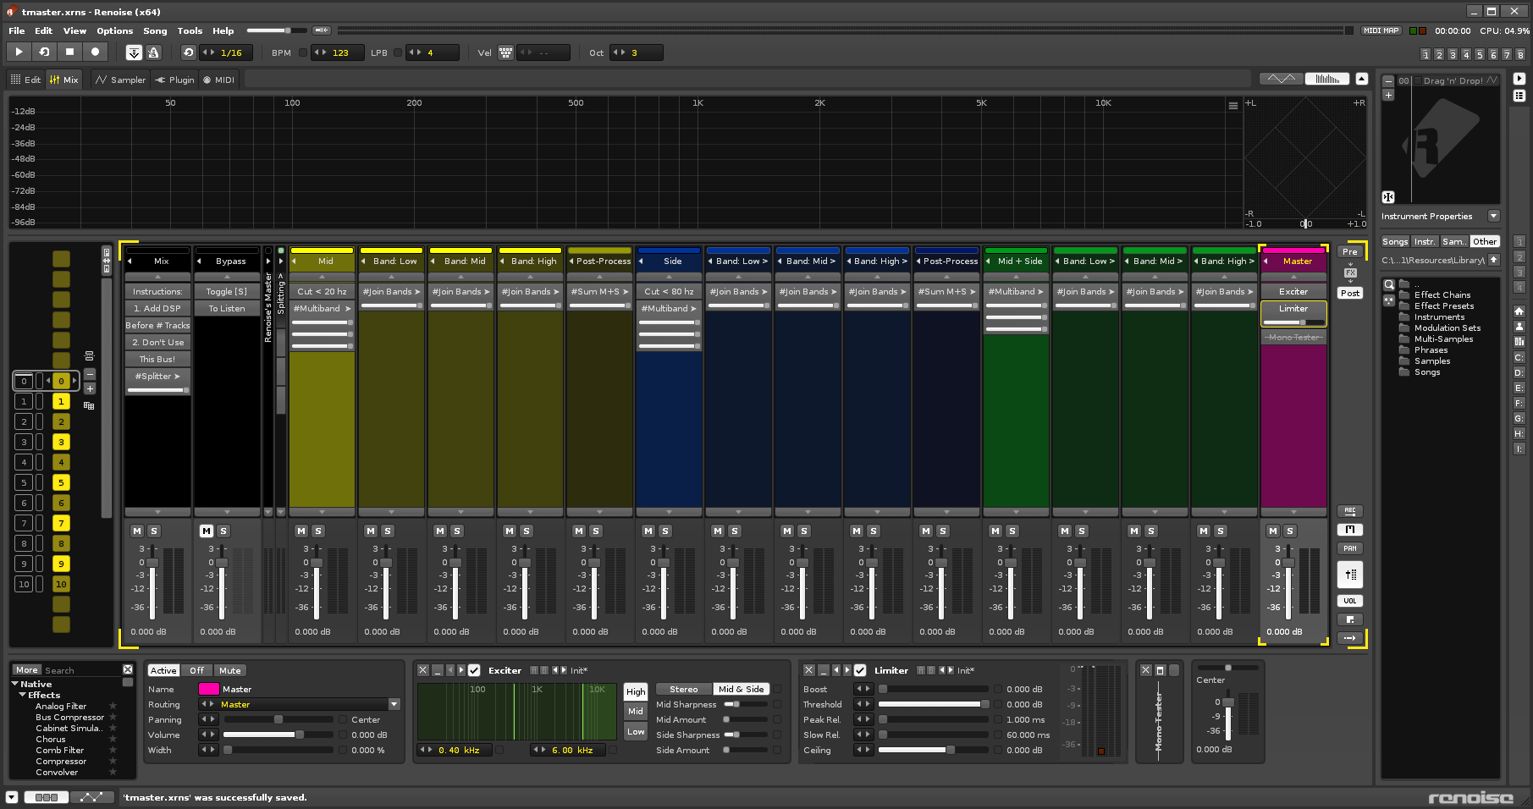Increase the octave stepper value
The width and height of the screenshot is (1533, 809).
(x=624, y=52)
